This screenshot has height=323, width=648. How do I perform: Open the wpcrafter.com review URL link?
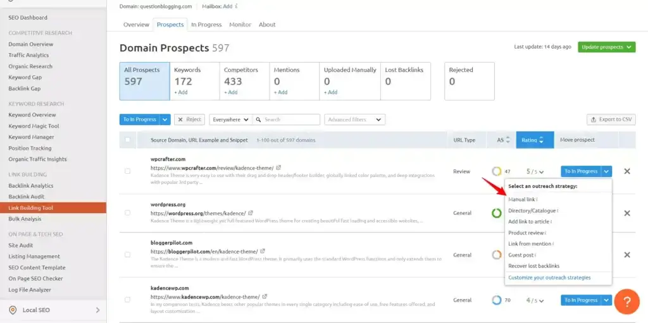tap(212, 168)
